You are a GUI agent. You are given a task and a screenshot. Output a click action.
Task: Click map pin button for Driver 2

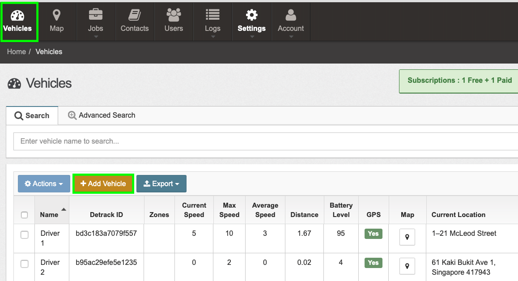pos(407,266)
